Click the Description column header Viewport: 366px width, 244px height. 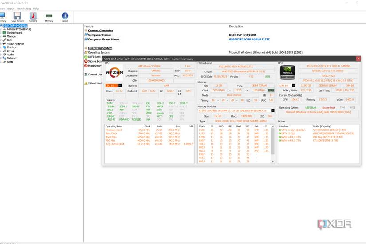pyautogui.click(x=236, y=26)
